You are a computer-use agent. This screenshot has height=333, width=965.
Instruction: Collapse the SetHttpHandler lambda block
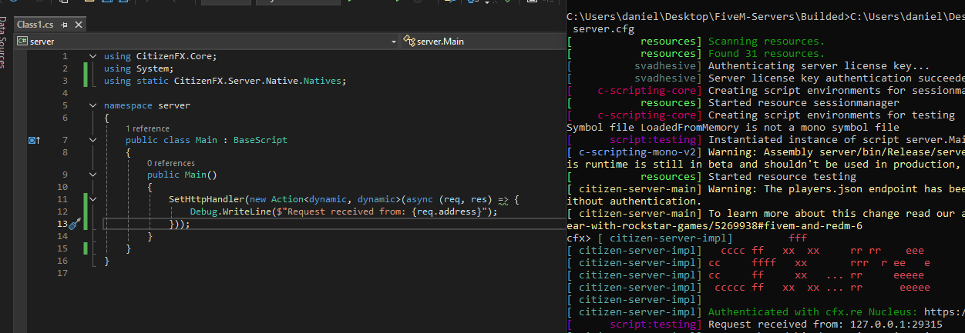[x=93, y=199]
